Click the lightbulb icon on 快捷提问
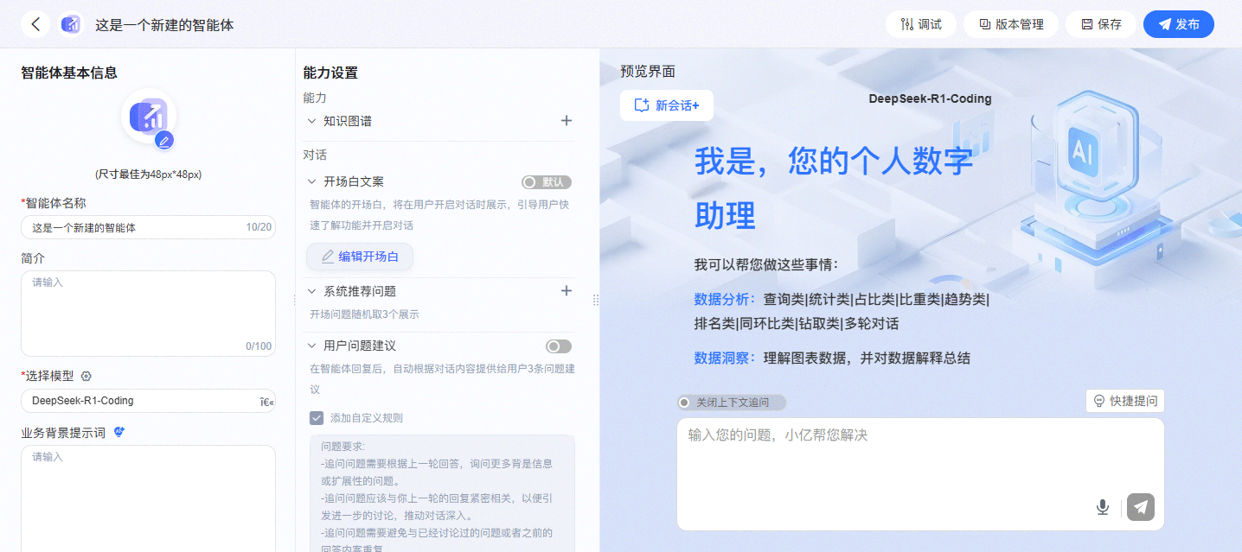 [1098, 400]
